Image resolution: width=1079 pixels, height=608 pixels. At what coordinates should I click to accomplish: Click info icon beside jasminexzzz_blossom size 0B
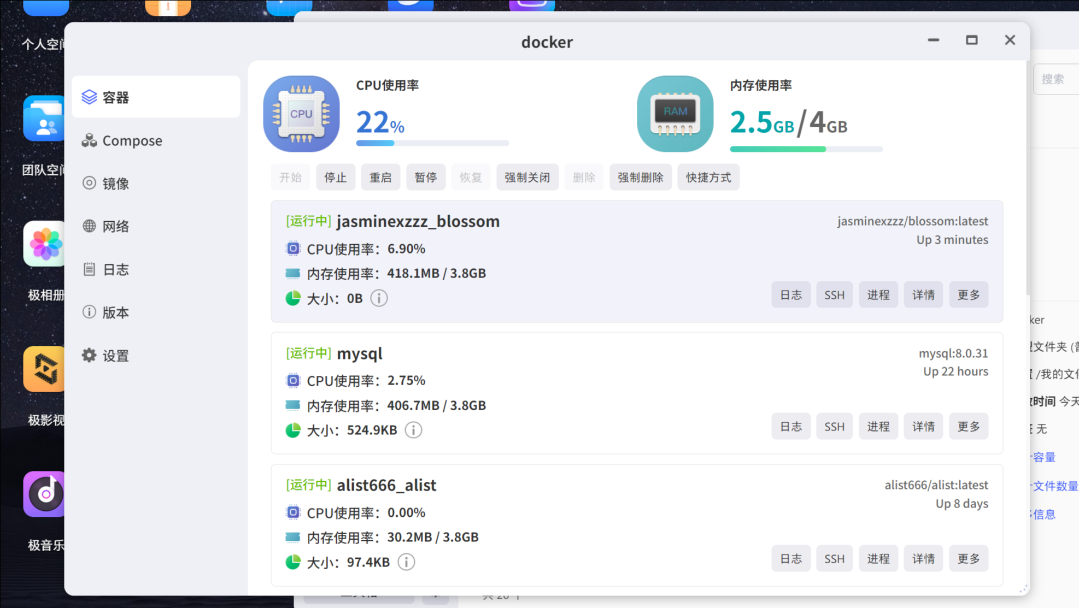379,298
